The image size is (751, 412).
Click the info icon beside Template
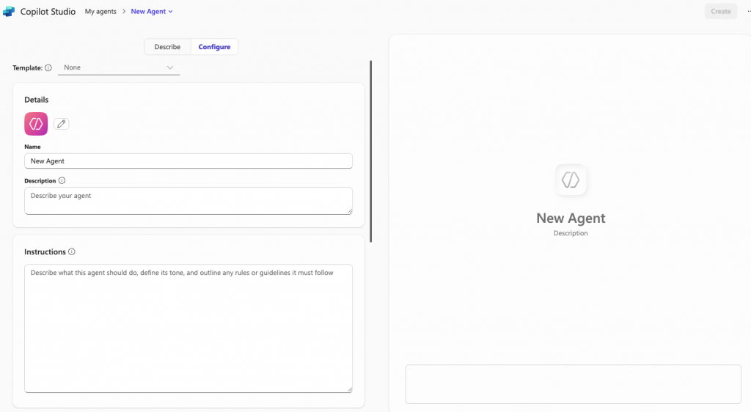[x=48, y=67]
